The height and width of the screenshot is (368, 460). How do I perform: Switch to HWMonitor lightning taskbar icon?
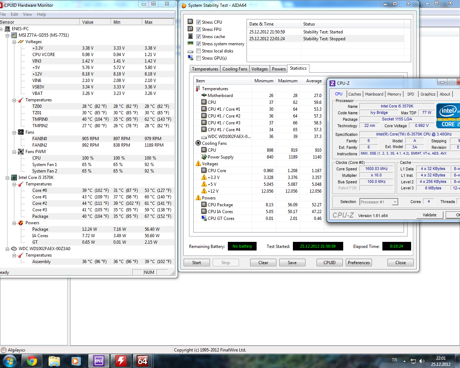(121, 361)
